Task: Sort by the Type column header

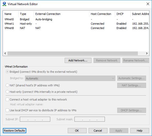Action: point(26,14)
